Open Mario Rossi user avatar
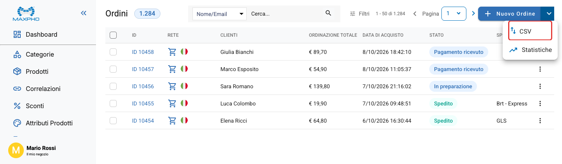Viewport: 562px width, 164px height. click(16, 150)
